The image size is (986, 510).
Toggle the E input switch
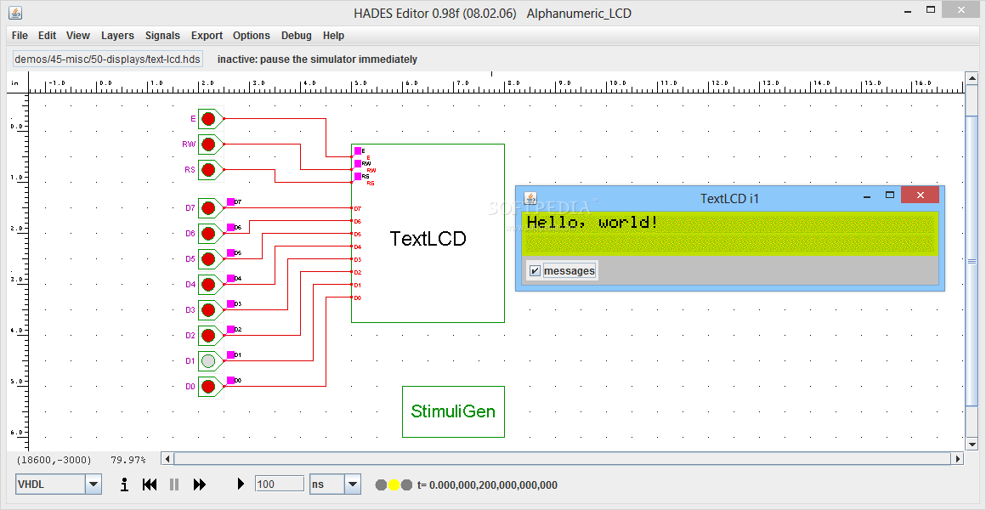coord(209,118)
